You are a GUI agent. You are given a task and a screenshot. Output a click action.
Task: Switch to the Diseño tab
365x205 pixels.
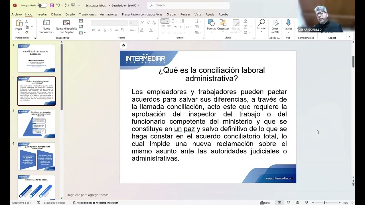[70, 14]
